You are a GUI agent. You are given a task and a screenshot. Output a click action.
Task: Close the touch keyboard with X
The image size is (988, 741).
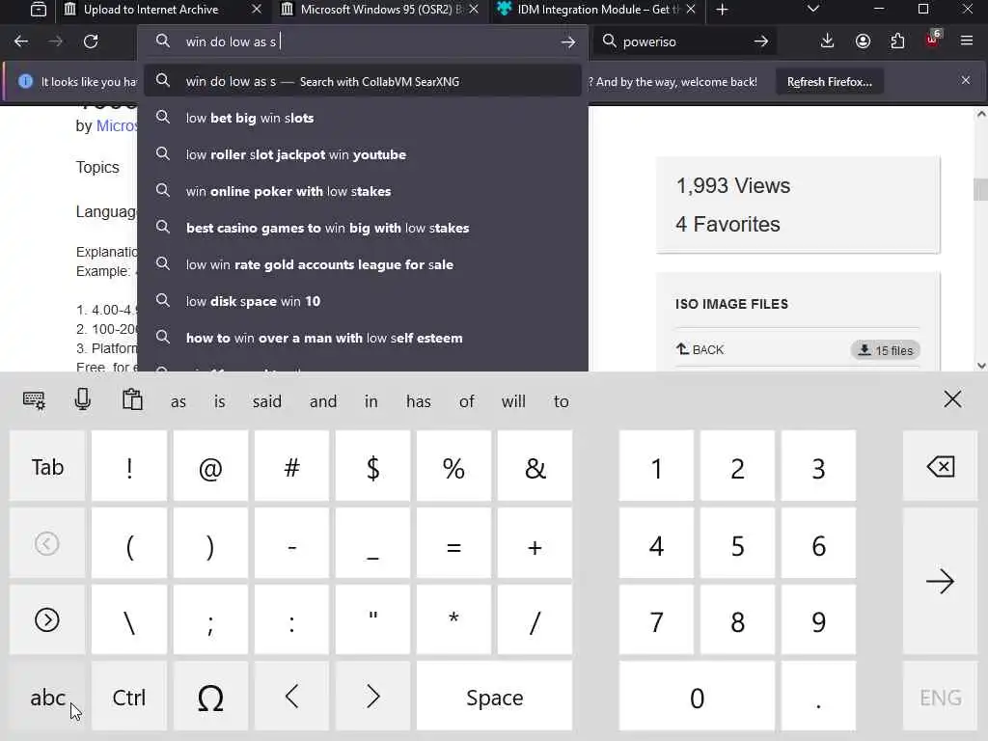952,398
